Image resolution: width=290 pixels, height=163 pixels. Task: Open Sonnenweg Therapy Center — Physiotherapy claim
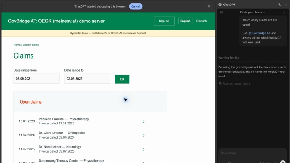pos(71,160)
